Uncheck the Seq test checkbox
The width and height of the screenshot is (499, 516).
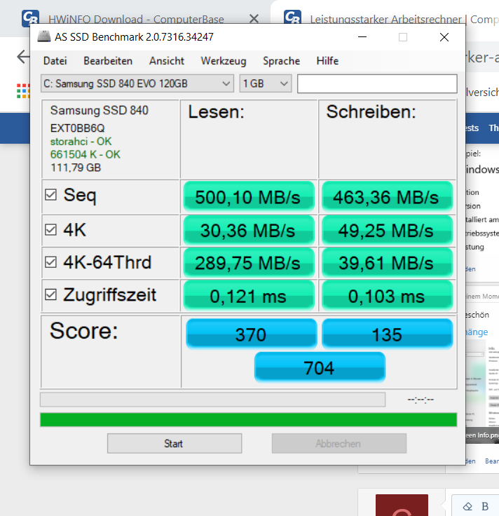(50, 194)
